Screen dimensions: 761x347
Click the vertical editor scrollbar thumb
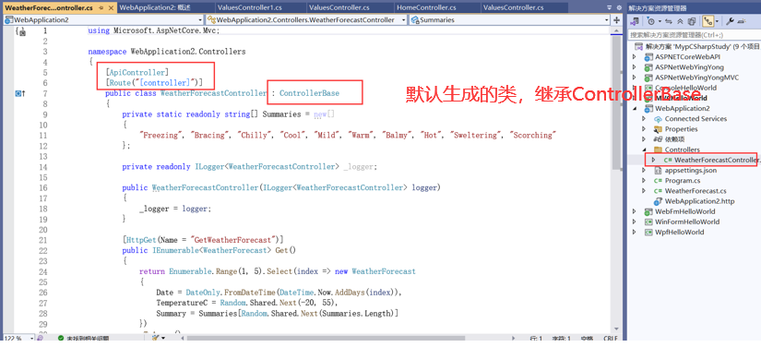(616, 102)
